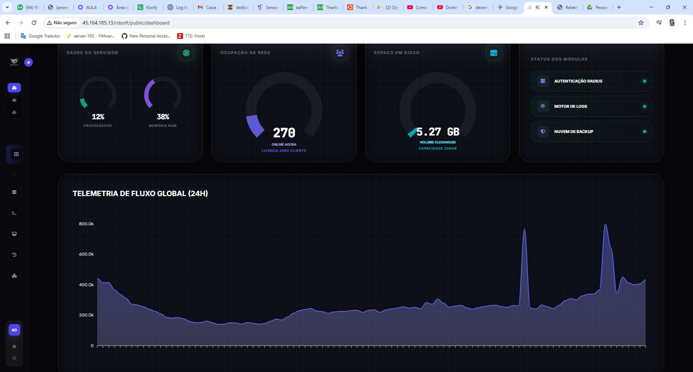Click the users icon on Ocupação da Rede
This screenshot has height=372, width=693.
point(340,53)
